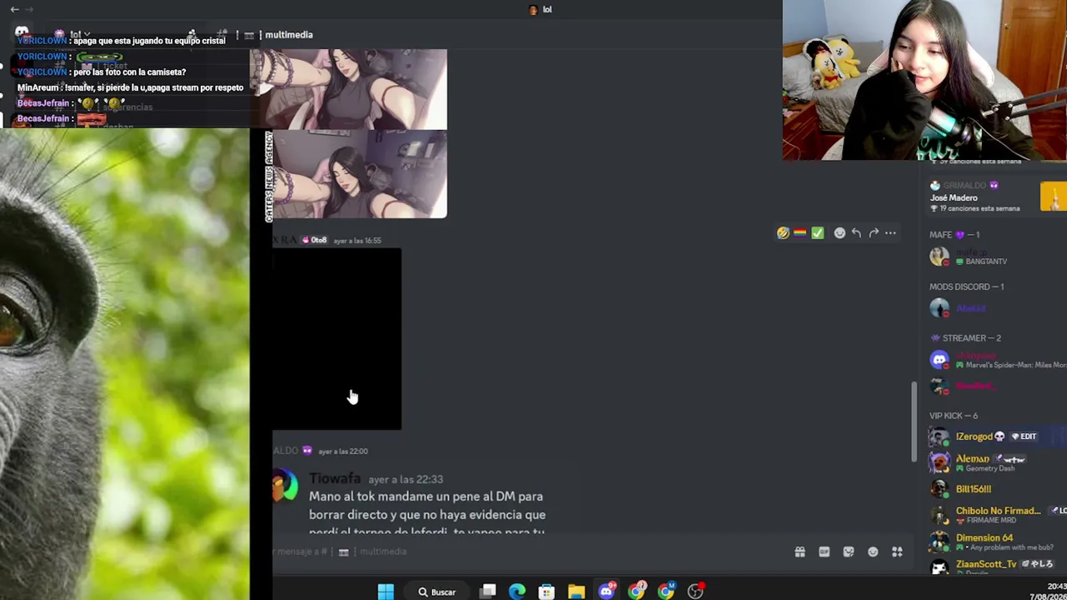Click the 'ayer a las 16:55' timestamp

[x=357, y=241]
